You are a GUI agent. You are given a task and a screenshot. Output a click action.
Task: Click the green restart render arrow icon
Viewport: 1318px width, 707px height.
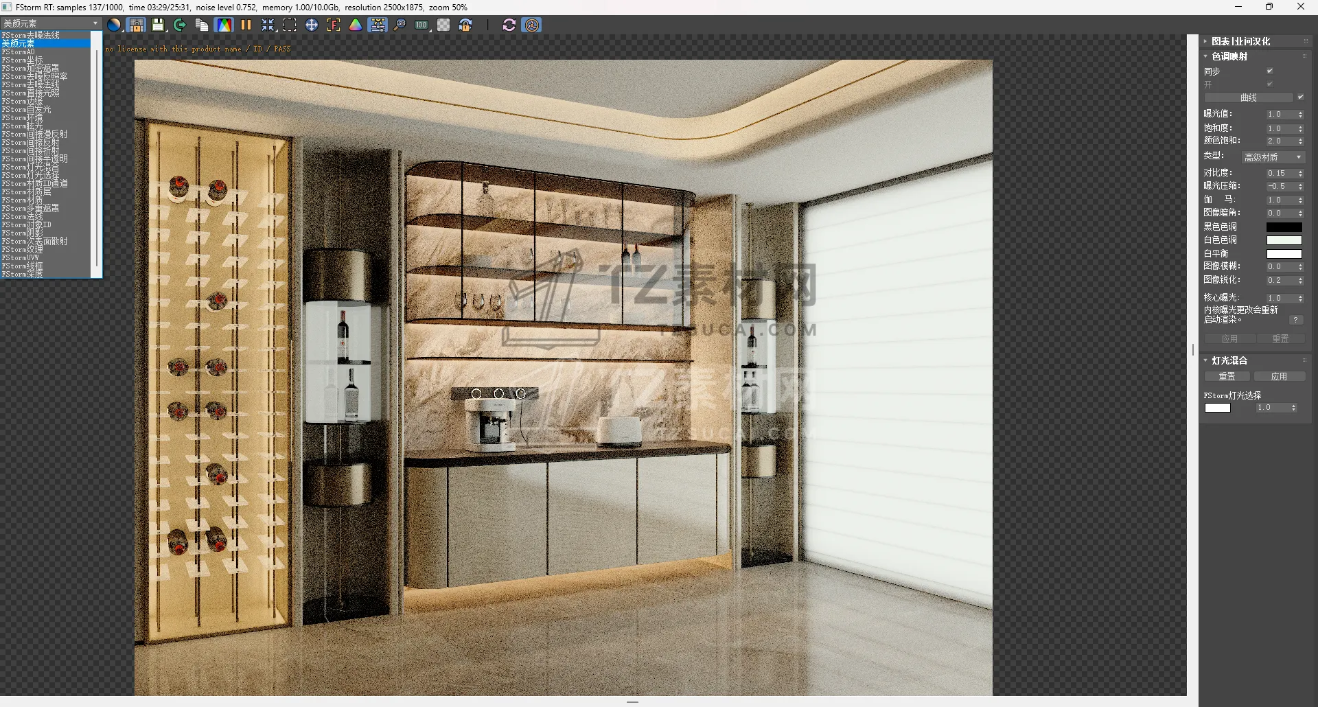pyautogui.click(x=180, y=25)
